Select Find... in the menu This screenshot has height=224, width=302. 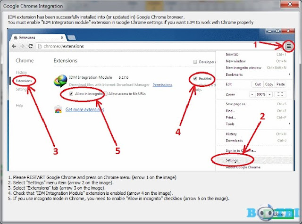click(254, 111)
